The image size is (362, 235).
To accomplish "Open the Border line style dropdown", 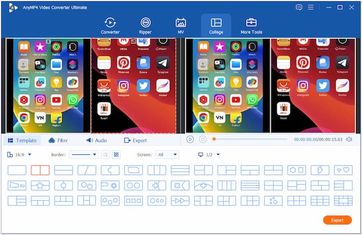I will 84,155.
